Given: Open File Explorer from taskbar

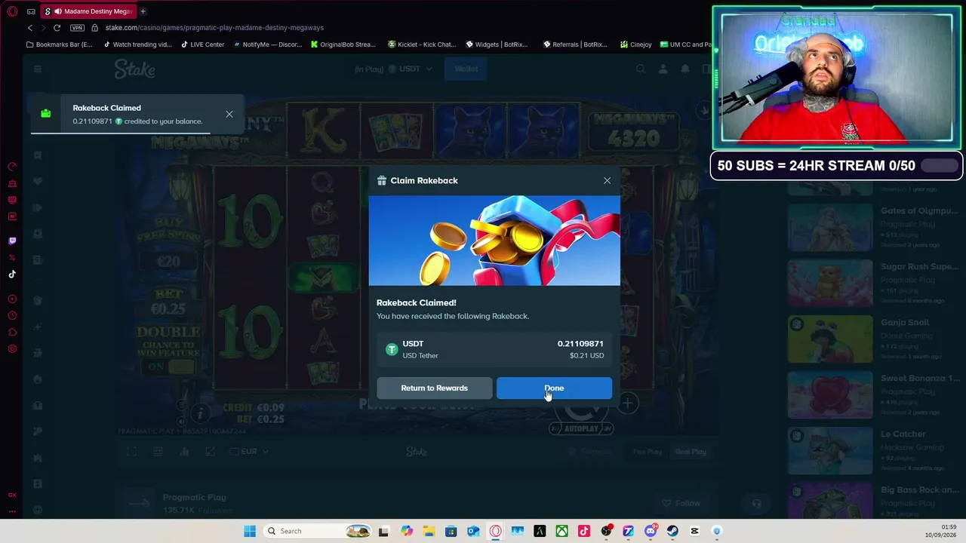Looking at the screenshot, I should coord(429,531).
